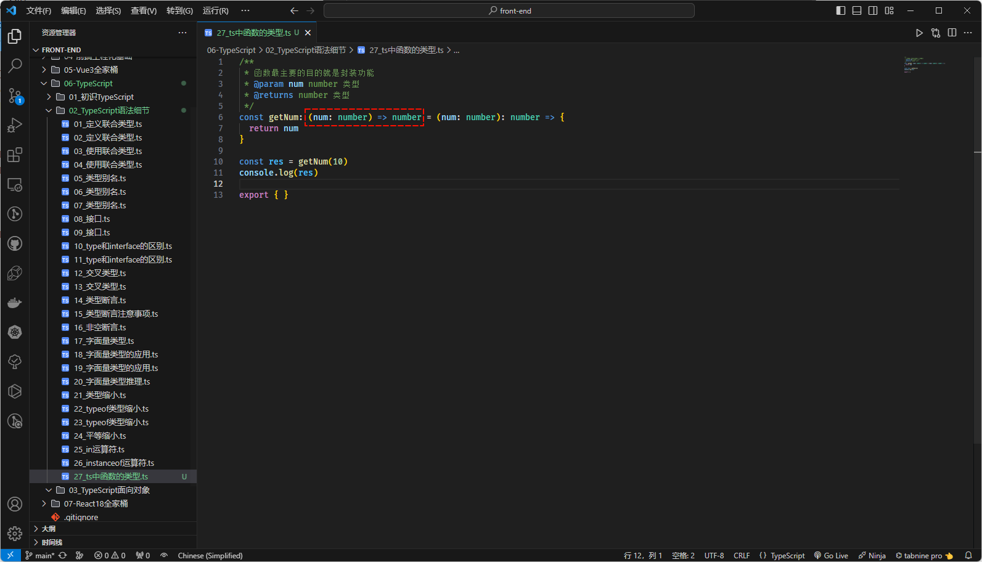Open the Run and Debug view
Image resolution: width=982 pixels, height=562 pixels.
pyautogui.click(x=15, y=125)
